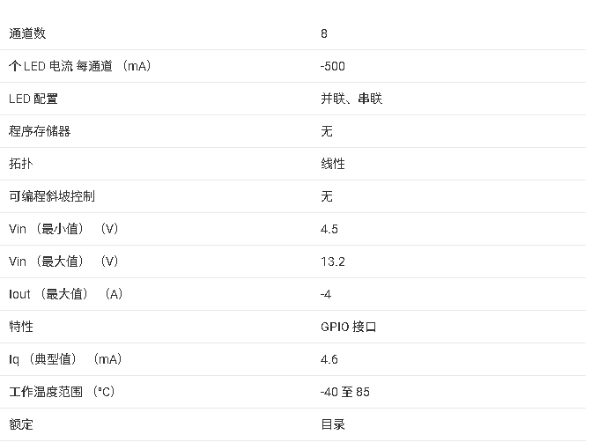
Task: Select the GPIO 接口 feature value
Action: [x=349, y=327]
